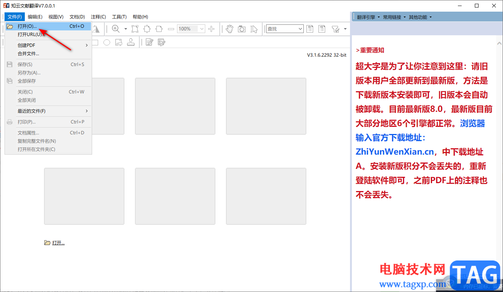This screenshot has height=292, width=503.
Task: Open the 常用链接 dropdown
Action: [x=394, y=17]
